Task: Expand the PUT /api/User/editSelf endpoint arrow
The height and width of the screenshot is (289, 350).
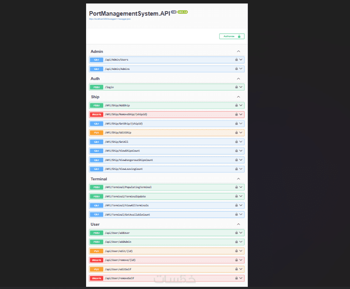Action: click(x=241, y=269)
